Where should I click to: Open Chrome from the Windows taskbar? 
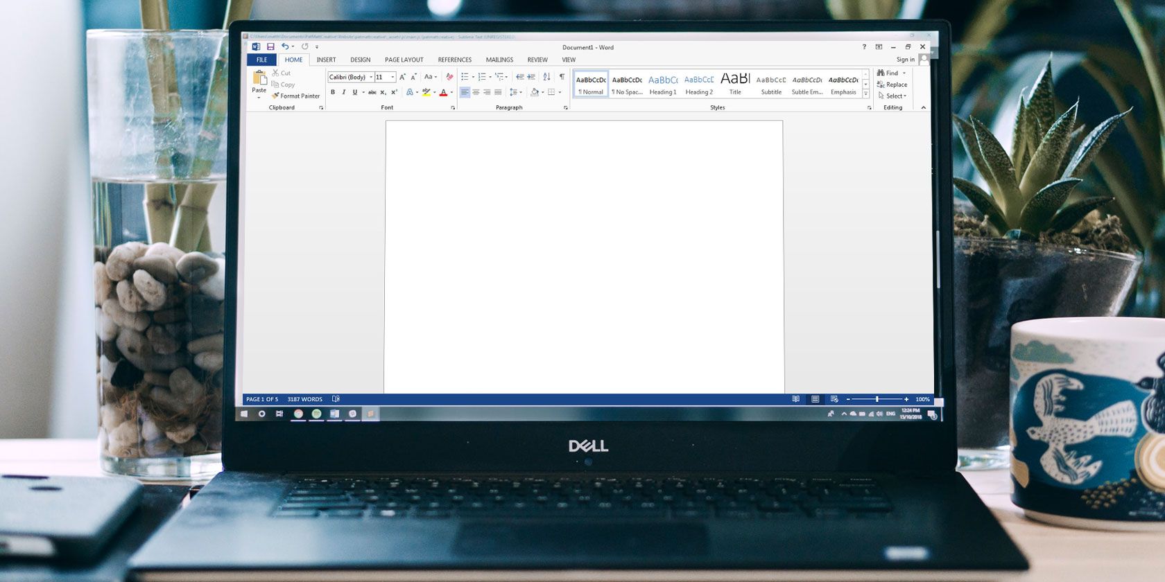click(298, 414)
